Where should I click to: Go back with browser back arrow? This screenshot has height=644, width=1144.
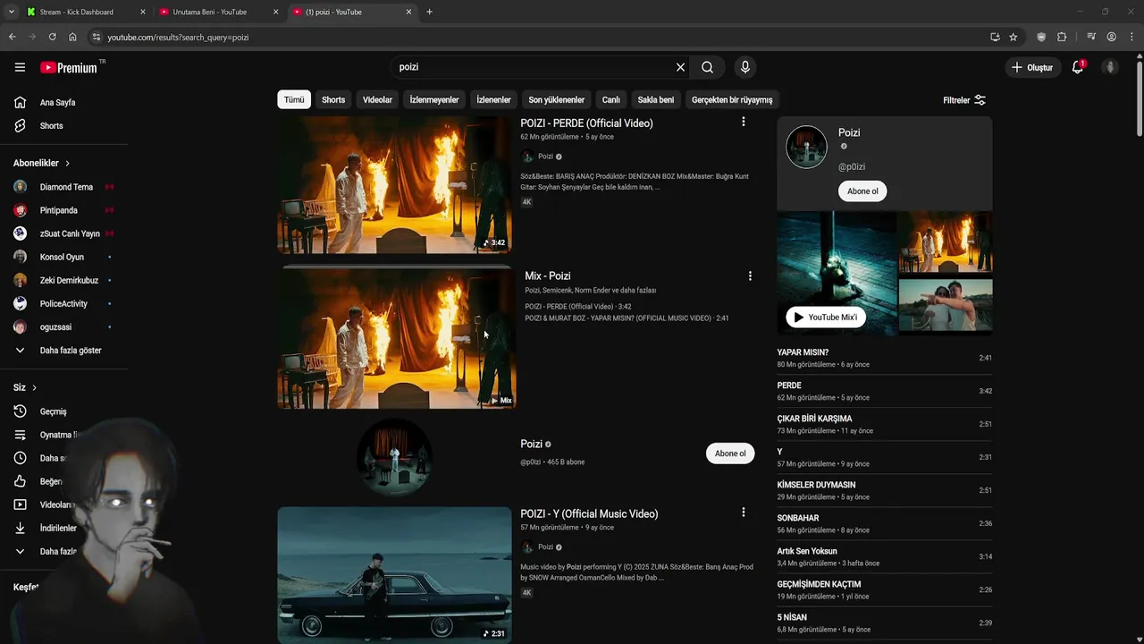pyautogui.click(x=12, y=37)
